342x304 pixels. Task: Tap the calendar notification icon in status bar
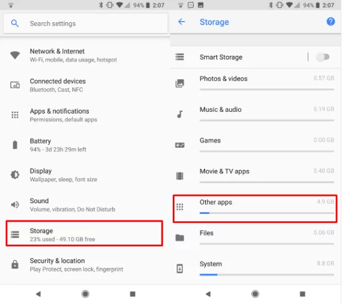click(x=191, y=5)
